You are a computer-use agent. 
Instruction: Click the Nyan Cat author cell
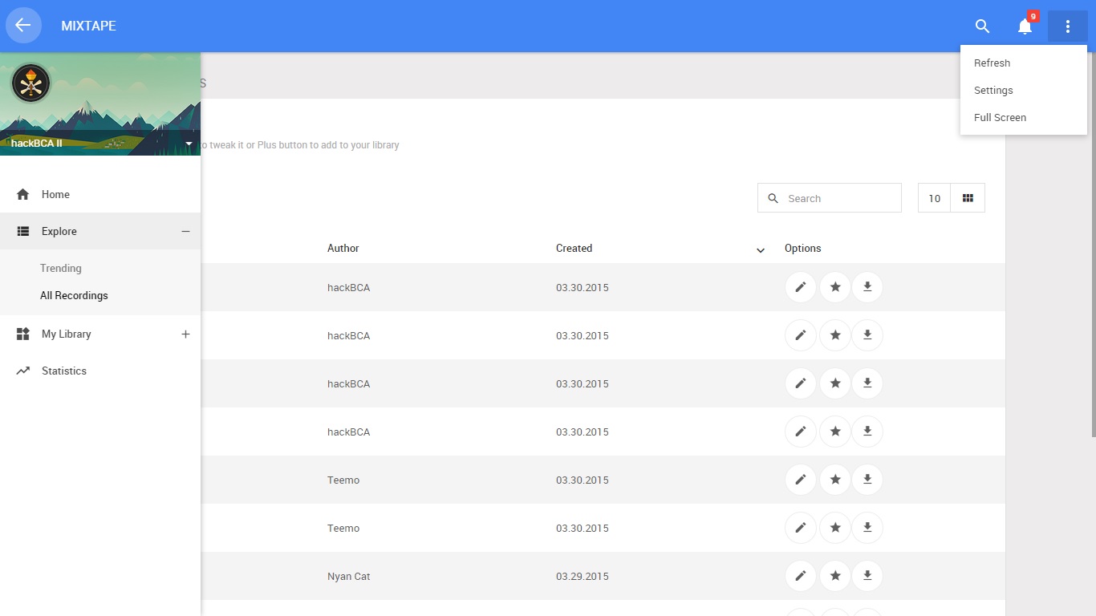pos(349,577)
